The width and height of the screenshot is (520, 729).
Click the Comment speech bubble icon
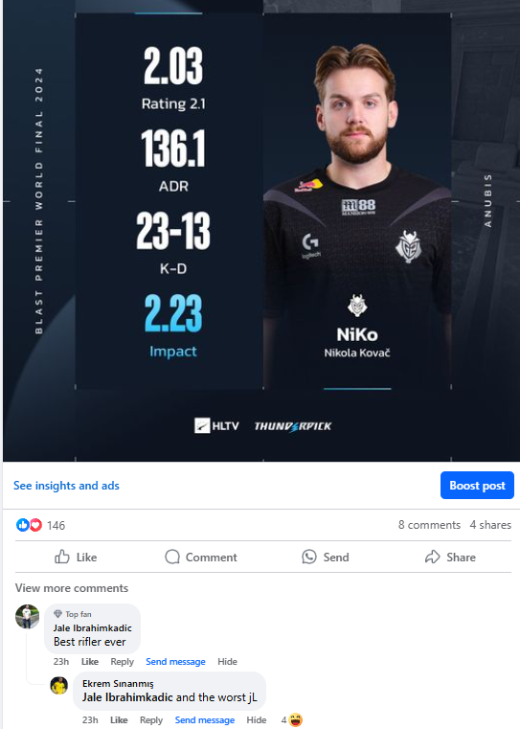coord(172,557)
